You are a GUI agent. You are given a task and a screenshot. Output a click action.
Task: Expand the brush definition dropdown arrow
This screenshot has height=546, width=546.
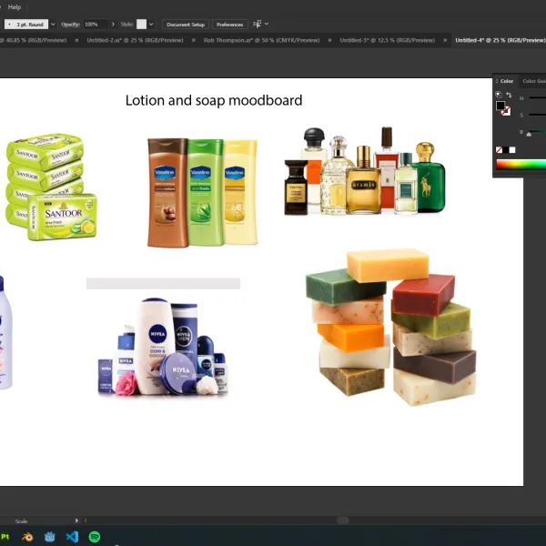pos(53,25)
